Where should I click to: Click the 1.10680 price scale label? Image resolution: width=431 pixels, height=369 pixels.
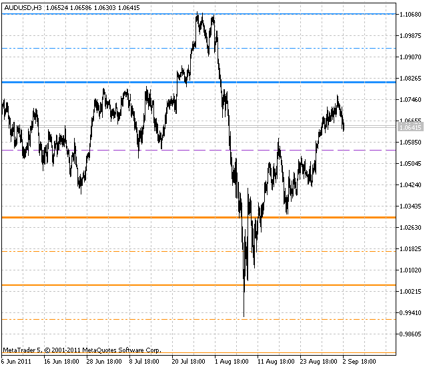click(410, 14)
